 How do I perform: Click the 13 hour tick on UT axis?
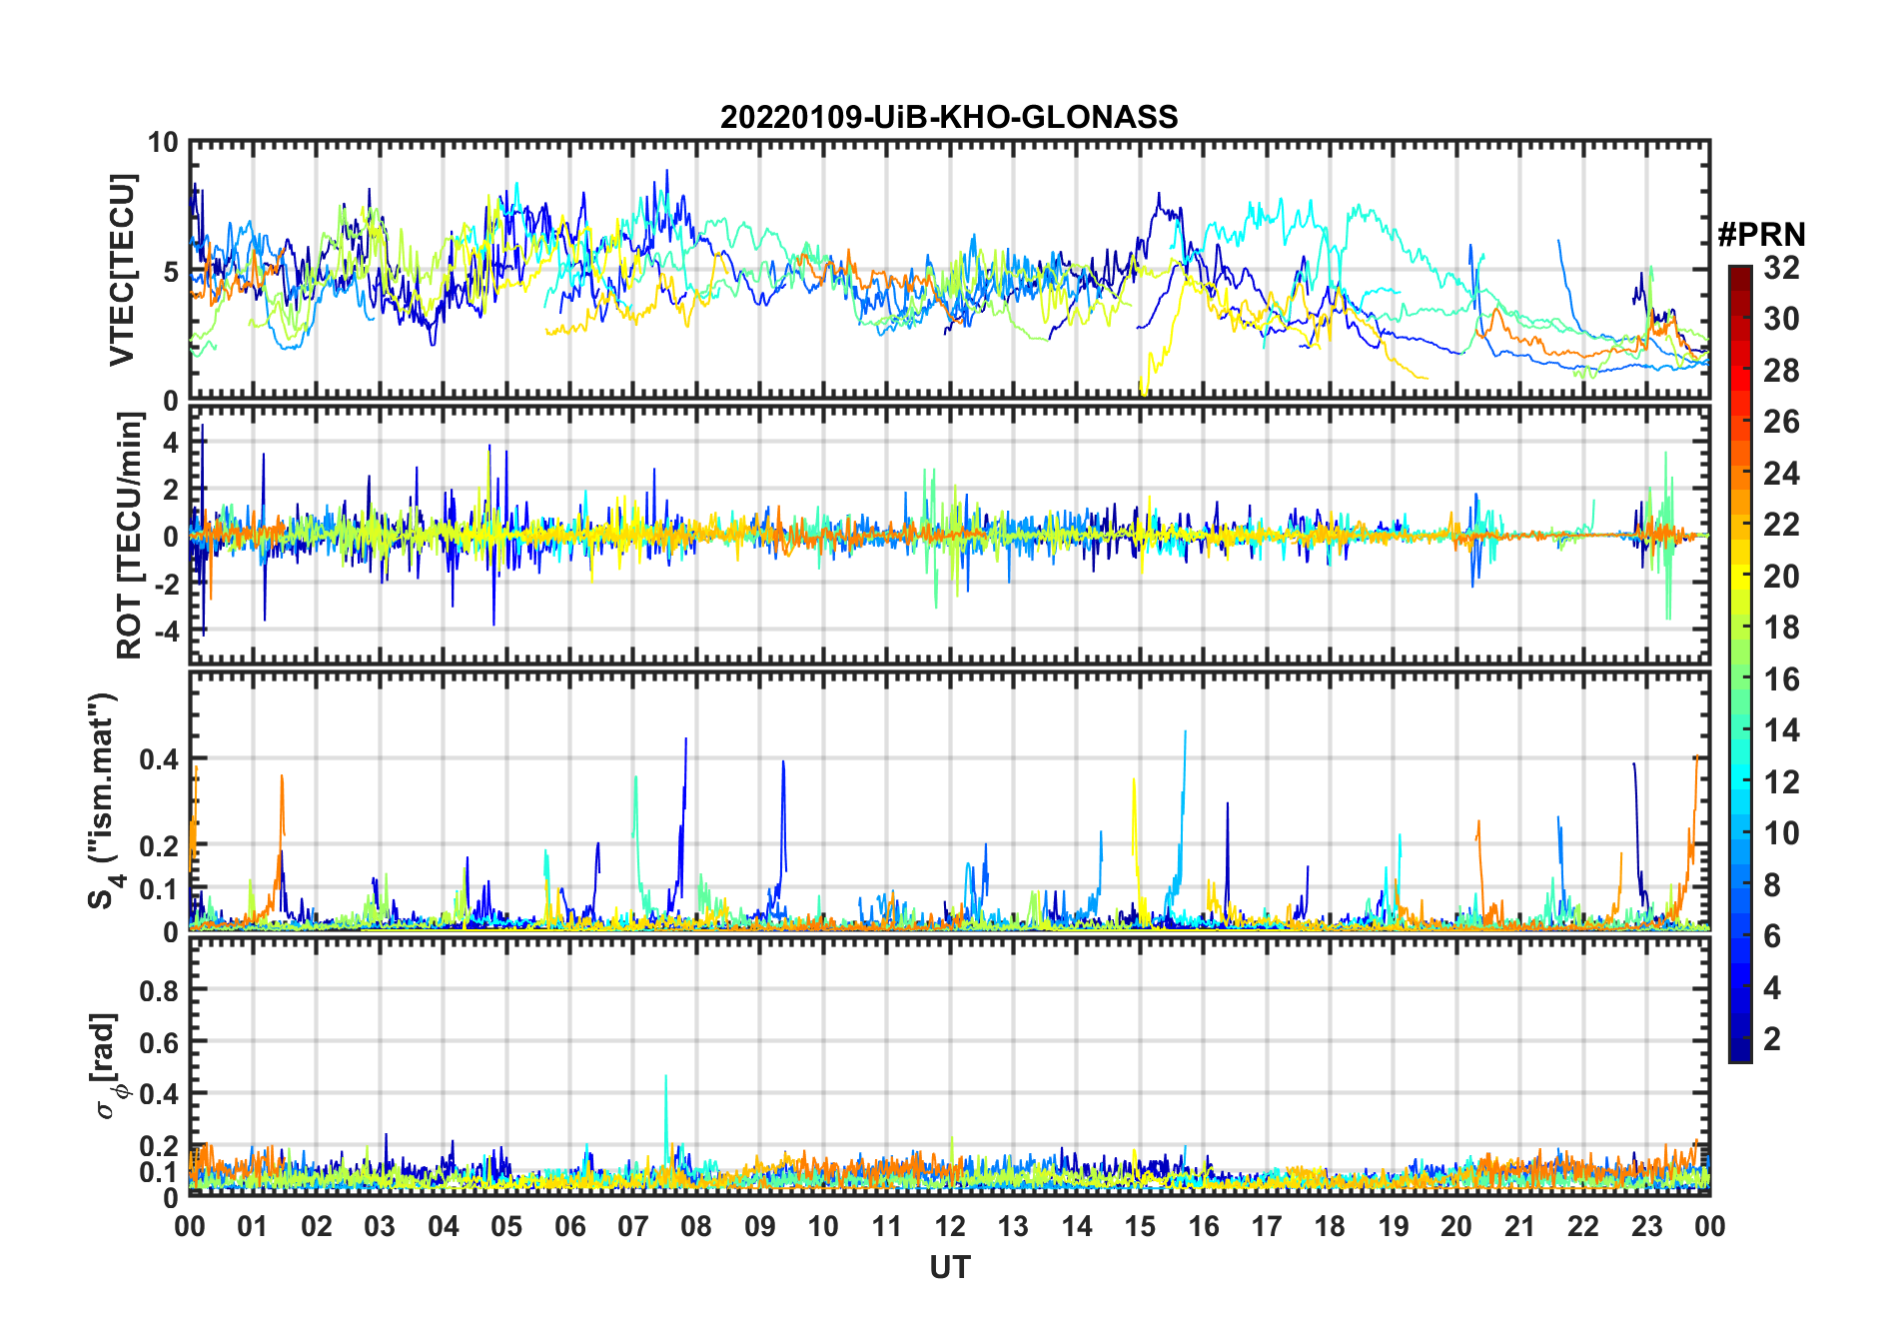(x=1013, y=1226)
